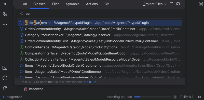Select Items in Sales\Block\Order\Creditmemo
Screen dimensions: 204x100
[x=100, y=66]
